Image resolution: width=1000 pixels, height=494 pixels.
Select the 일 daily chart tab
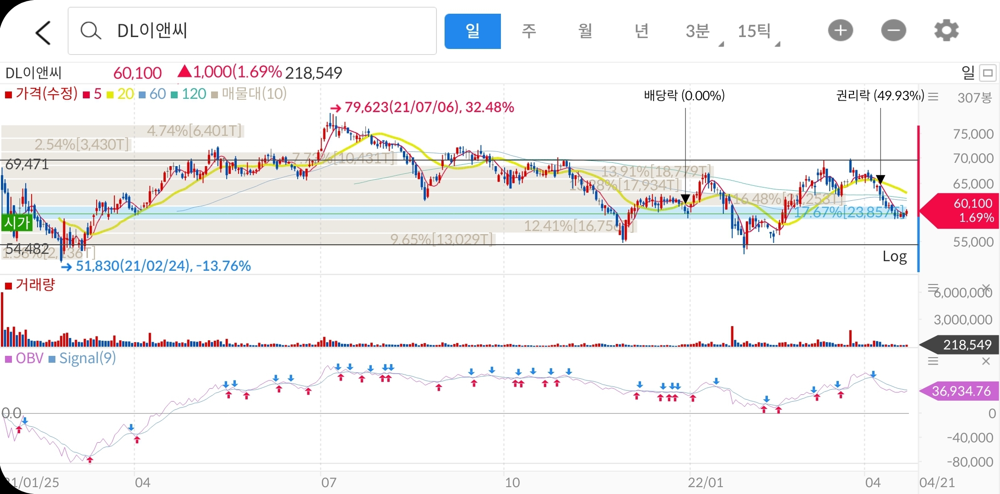(473, 31)
